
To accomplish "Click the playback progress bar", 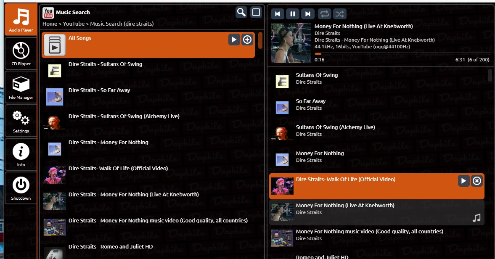I will 402,54.
